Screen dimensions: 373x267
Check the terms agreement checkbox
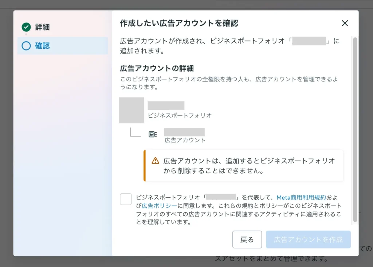click(x=126, y=199)
